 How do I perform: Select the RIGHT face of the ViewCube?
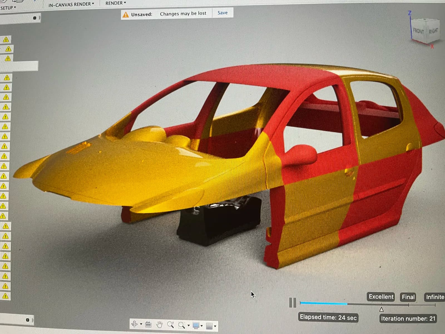433,31
